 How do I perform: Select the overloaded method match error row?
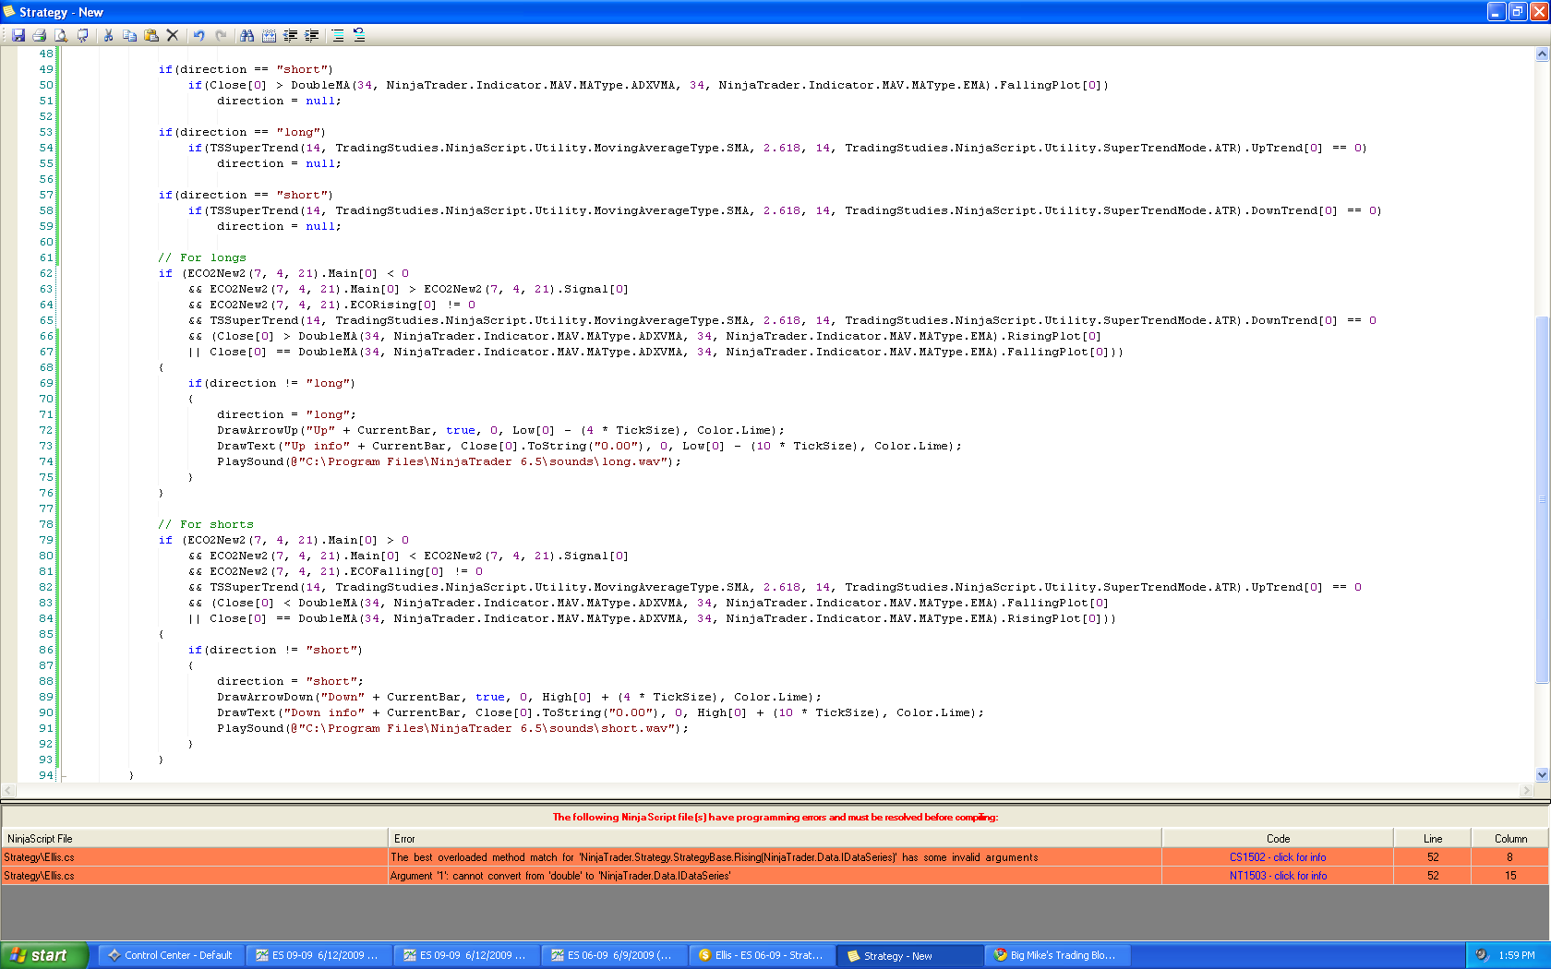(775, 857)
